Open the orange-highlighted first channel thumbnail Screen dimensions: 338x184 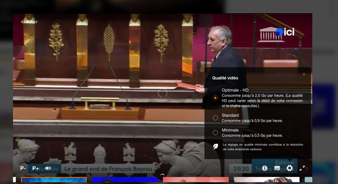coord(54,180)
